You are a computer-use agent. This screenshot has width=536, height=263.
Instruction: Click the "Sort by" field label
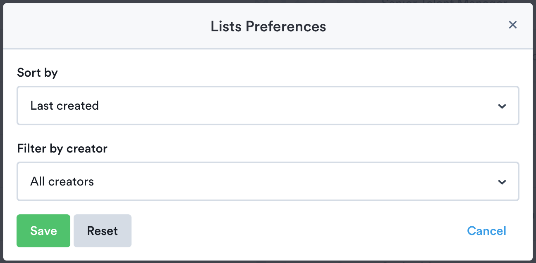[x=37, y=73]
